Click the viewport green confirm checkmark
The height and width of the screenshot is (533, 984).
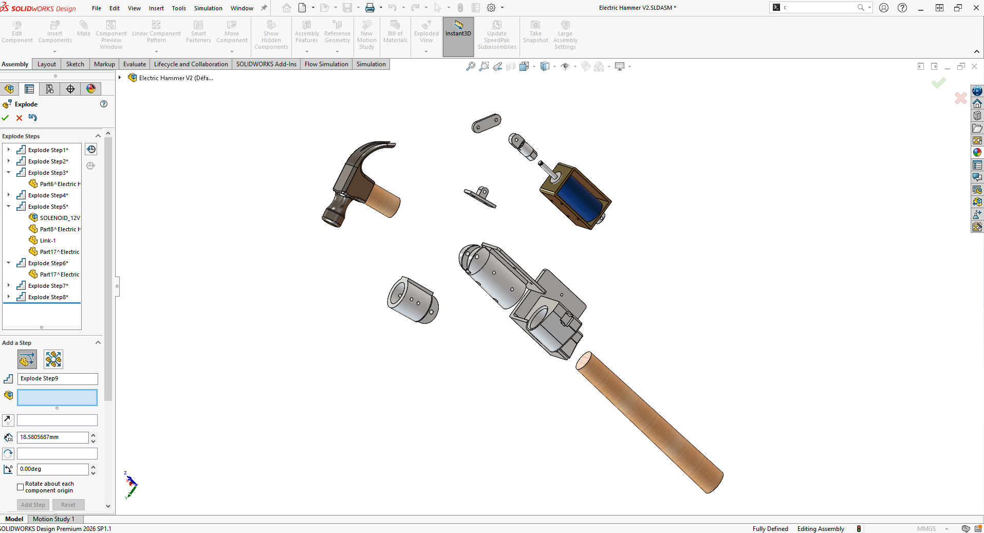pyautogui.click(x=939, y=83)
